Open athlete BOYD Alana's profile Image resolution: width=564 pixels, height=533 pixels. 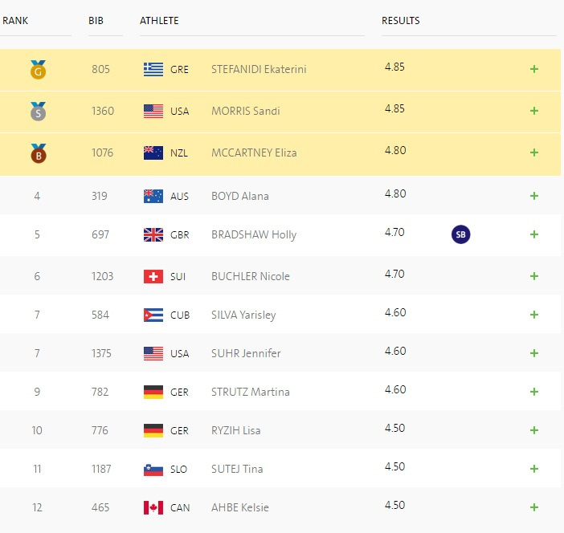239,196
